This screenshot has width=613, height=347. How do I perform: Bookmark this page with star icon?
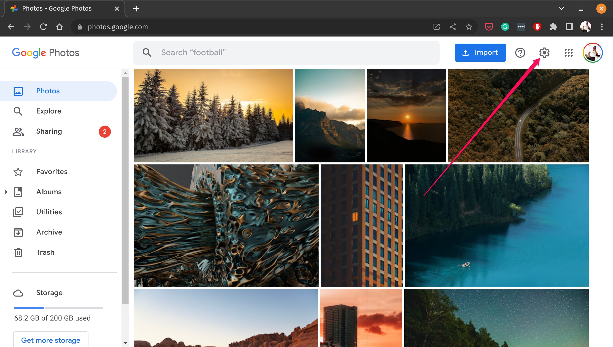pos(469,27)
